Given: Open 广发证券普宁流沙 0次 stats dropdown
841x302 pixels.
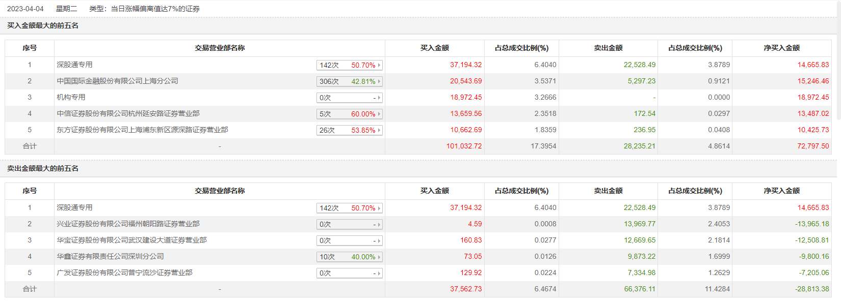Looking at the screenshot, I should tap(349, 273).
